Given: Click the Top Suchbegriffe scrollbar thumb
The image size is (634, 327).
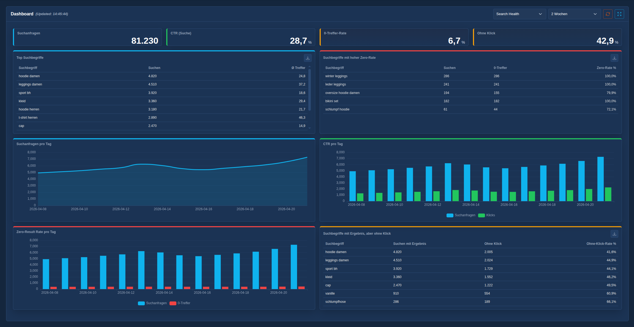Looking at the screenshot, I should [x=310, y=90].
